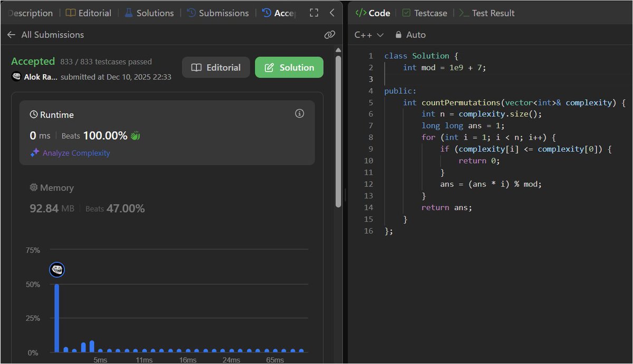The height and width of the screenshot is (364, 633).
Task: Click the Memory chip icon
Action: (34, 188)
